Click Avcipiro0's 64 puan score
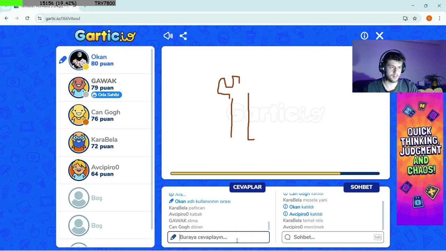Image resolution: width=446 pixels, height=251 pixels. click(x=102, y=174)
